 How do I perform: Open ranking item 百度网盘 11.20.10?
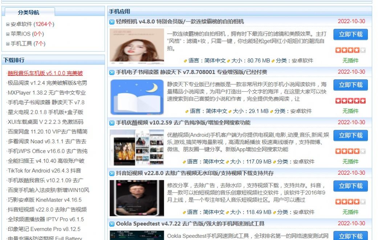pyautogui.click(x=48, y=132)
